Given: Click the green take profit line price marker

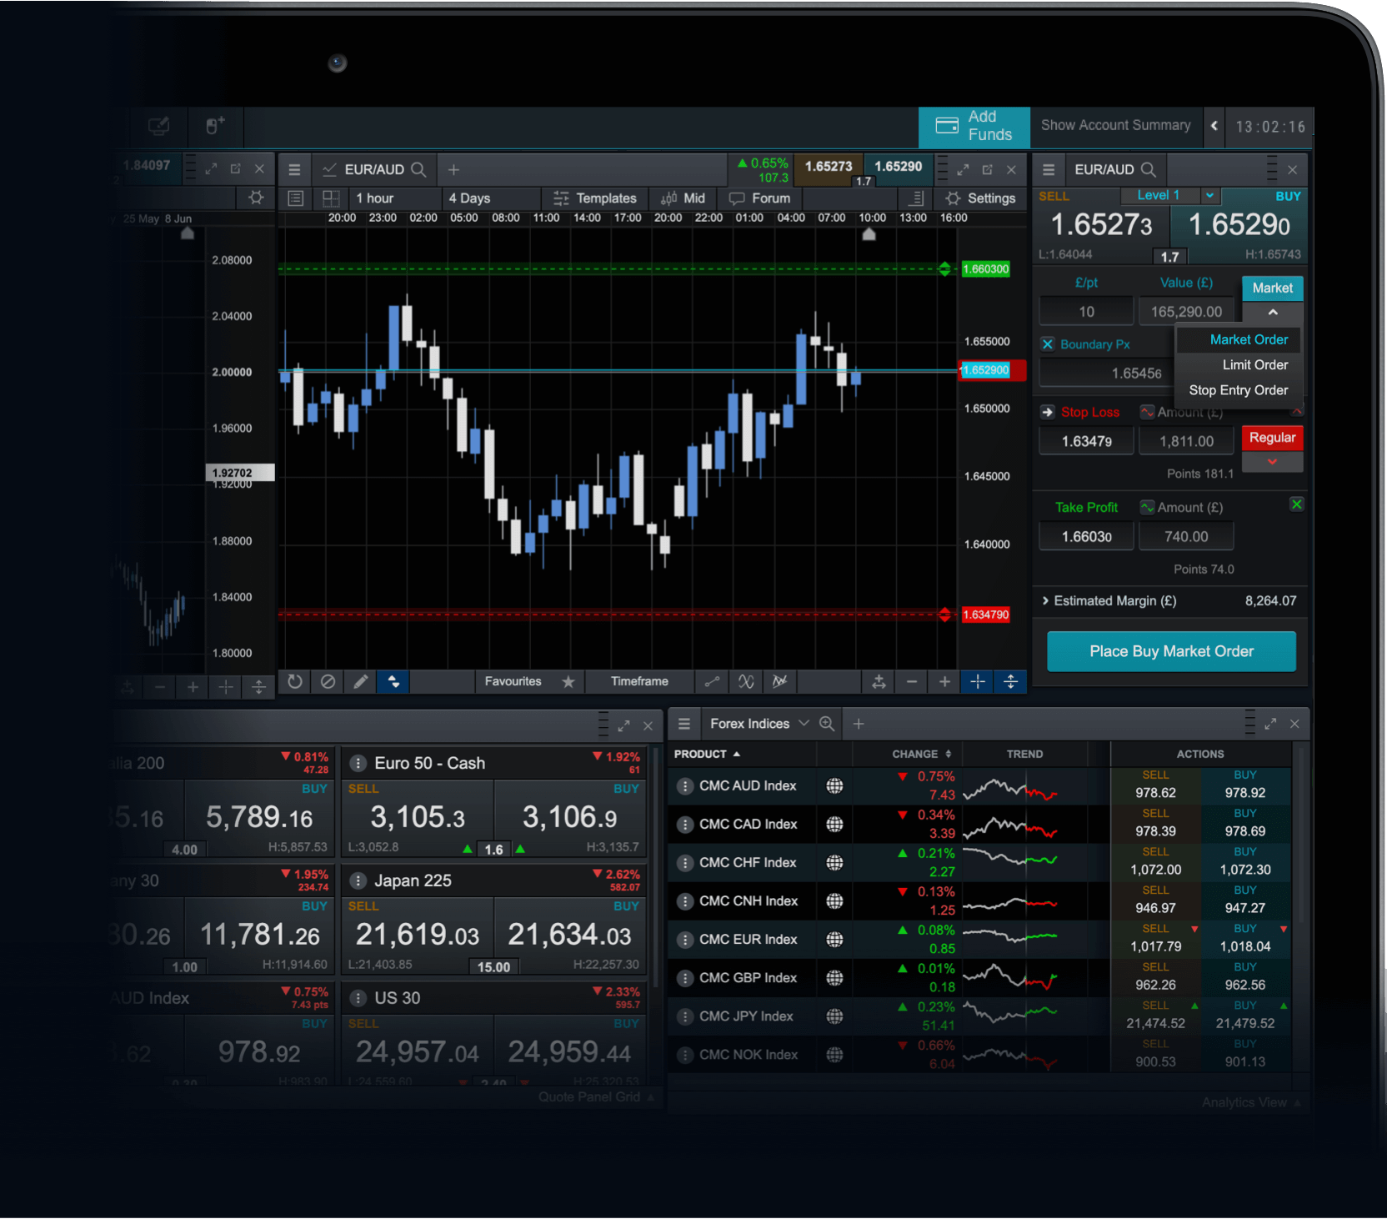Looking at the screenshot, I should coord(985,269).
